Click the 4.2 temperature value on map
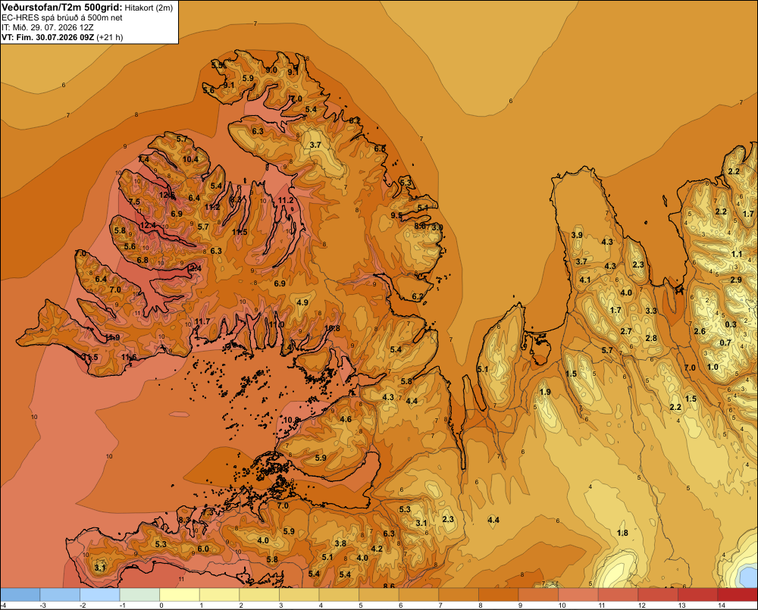Screen dimensions: 758x610 [x=377, y=549]
